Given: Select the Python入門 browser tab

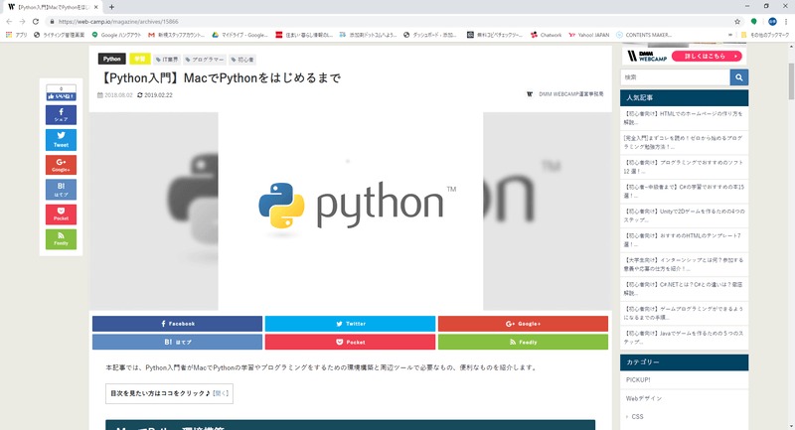Looking at the screenshot, I should pyautogui.click(x=54, y=7).
